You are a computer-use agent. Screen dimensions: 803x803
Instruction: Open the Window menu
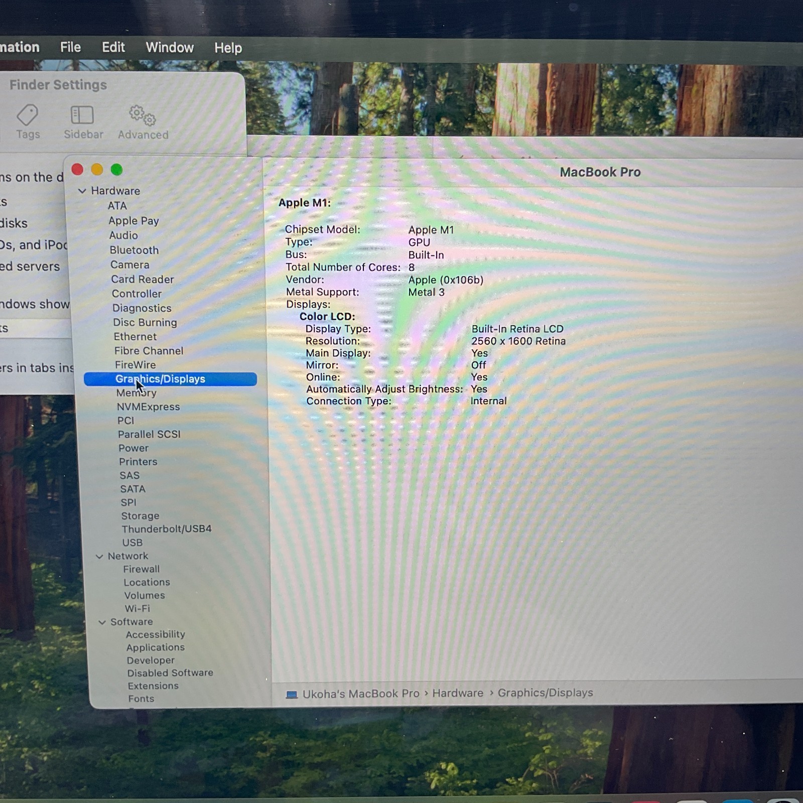coord(170,48)
